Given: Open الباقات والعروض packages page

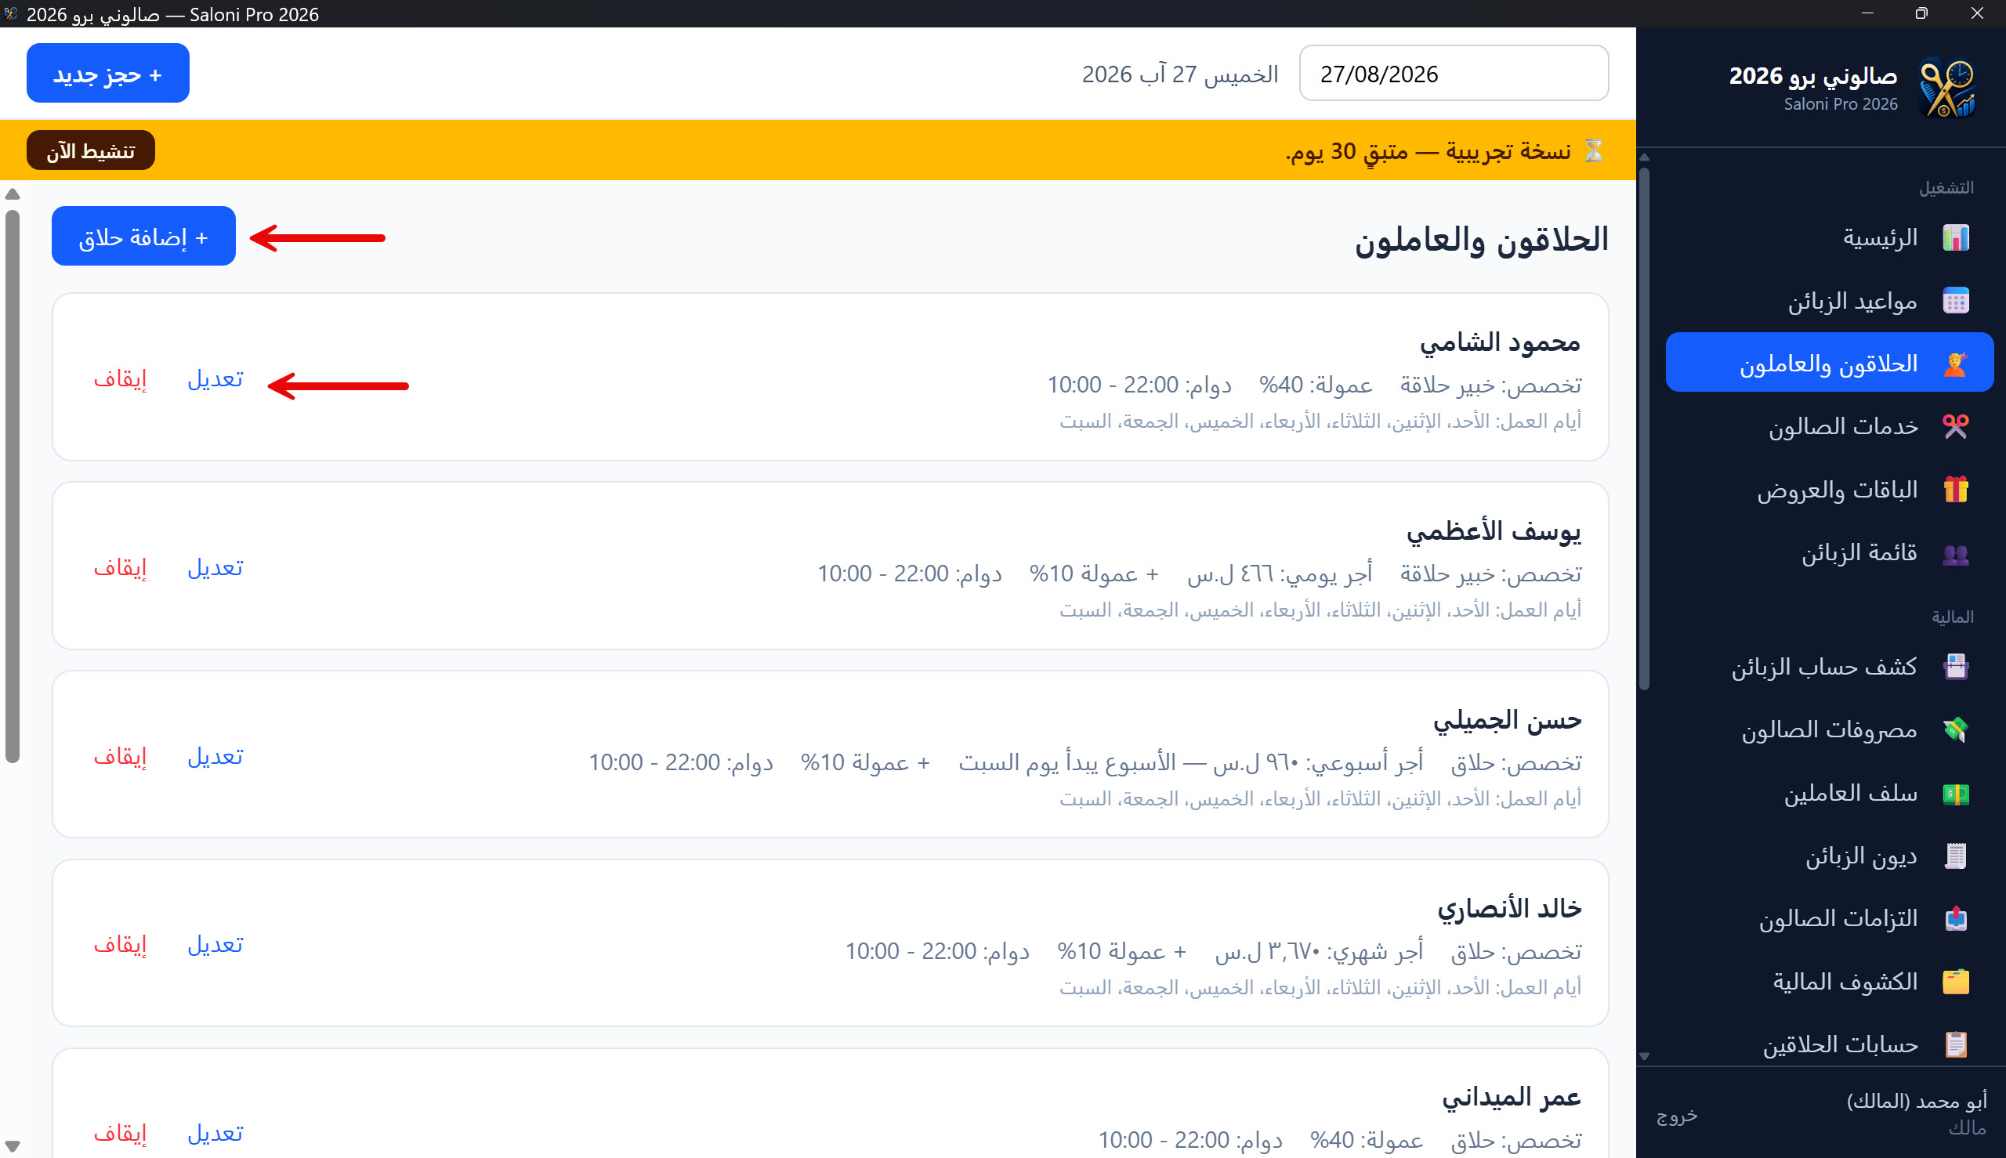Looking at the screenshot, I should click(x=1830, y=489).
